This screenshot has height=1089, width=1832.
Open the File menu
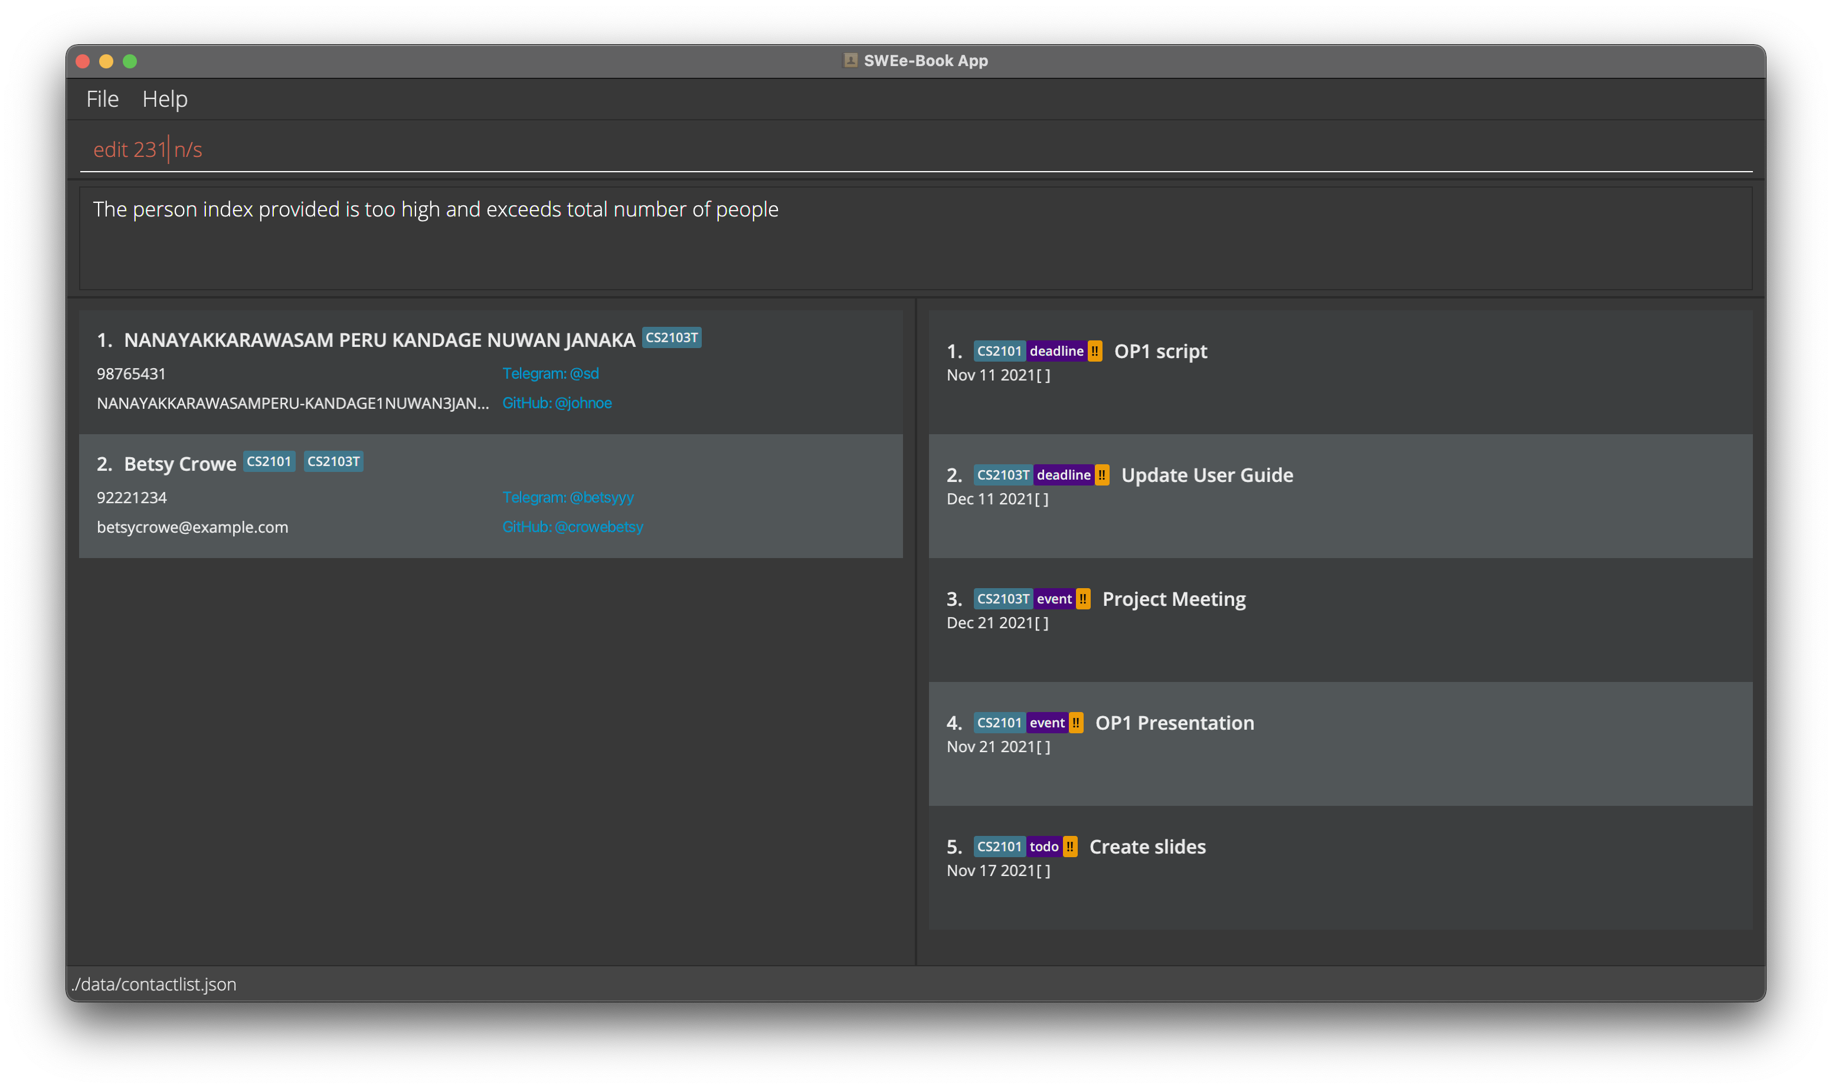pyautogui.click(x=102, y=99)
